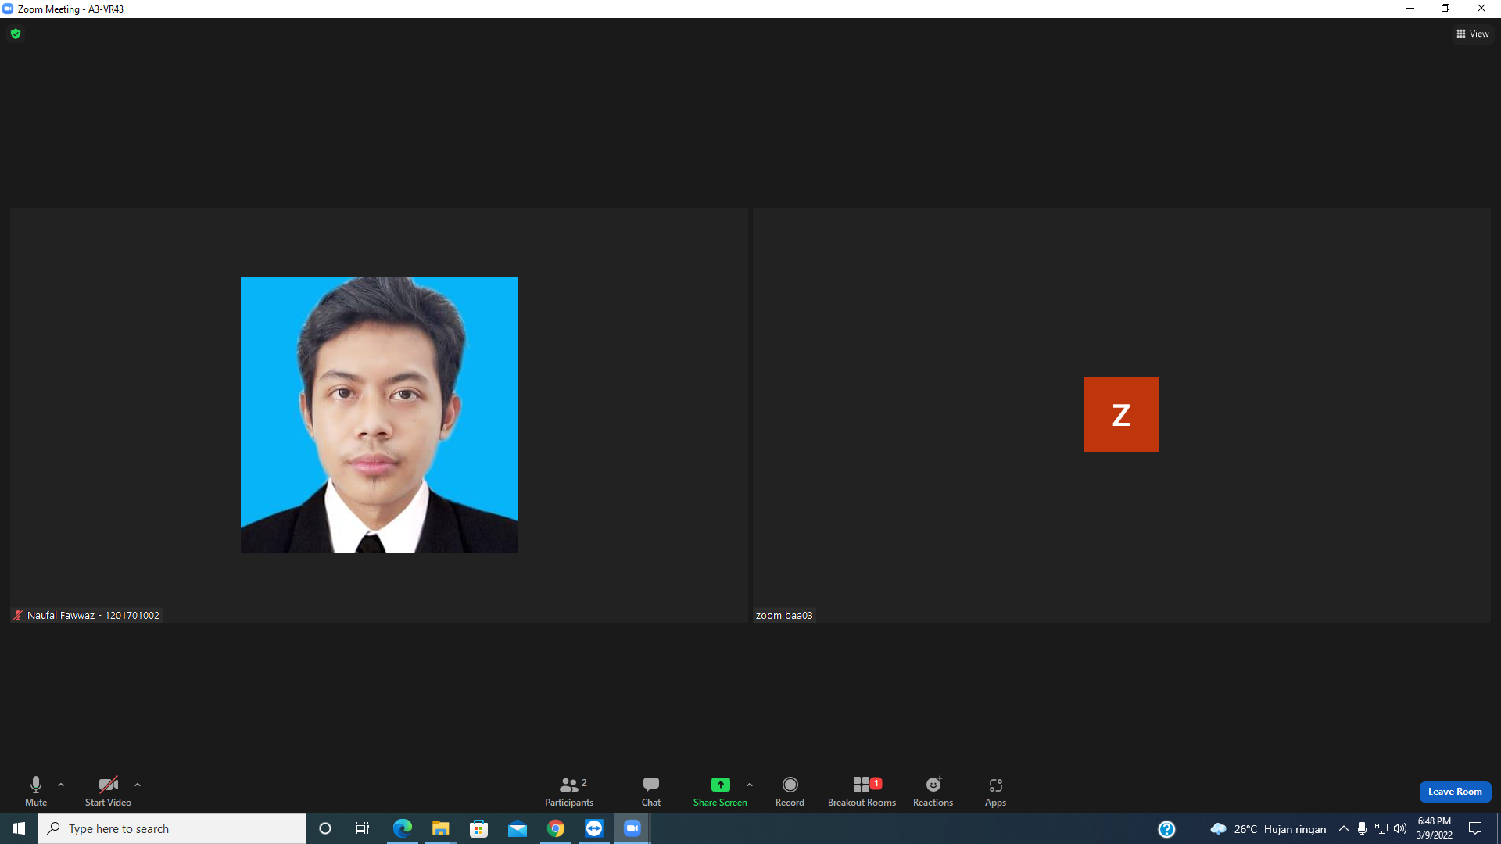
Task: Open the Chat panel
Action: tap(651, 791)
